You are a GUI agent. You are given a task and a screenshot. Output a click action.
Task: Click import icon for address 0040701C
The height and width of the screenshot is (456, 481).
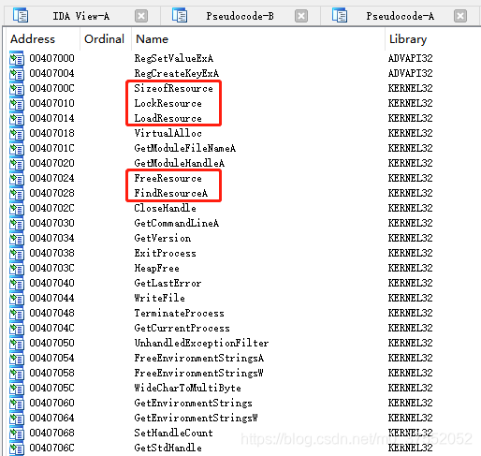(x=17, y=148)
